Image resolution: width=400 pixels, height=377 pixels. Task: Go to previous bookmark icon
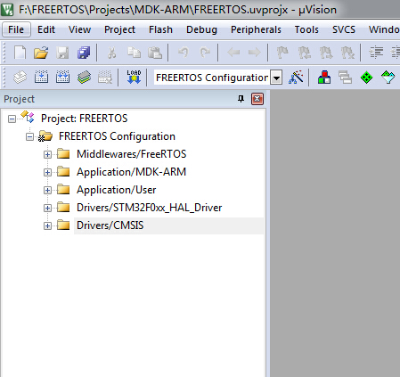305,53
